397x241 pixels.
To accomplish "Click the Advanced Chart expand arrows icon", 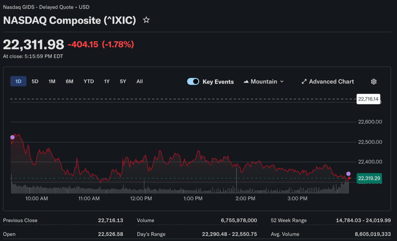I will tap(304, 81).
